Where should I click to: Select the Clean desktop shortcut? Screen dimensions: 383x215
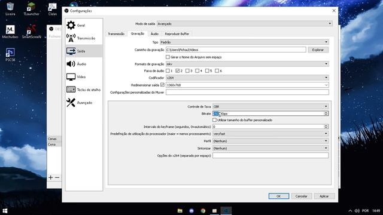pyautogui.click(x=53, y=9)
